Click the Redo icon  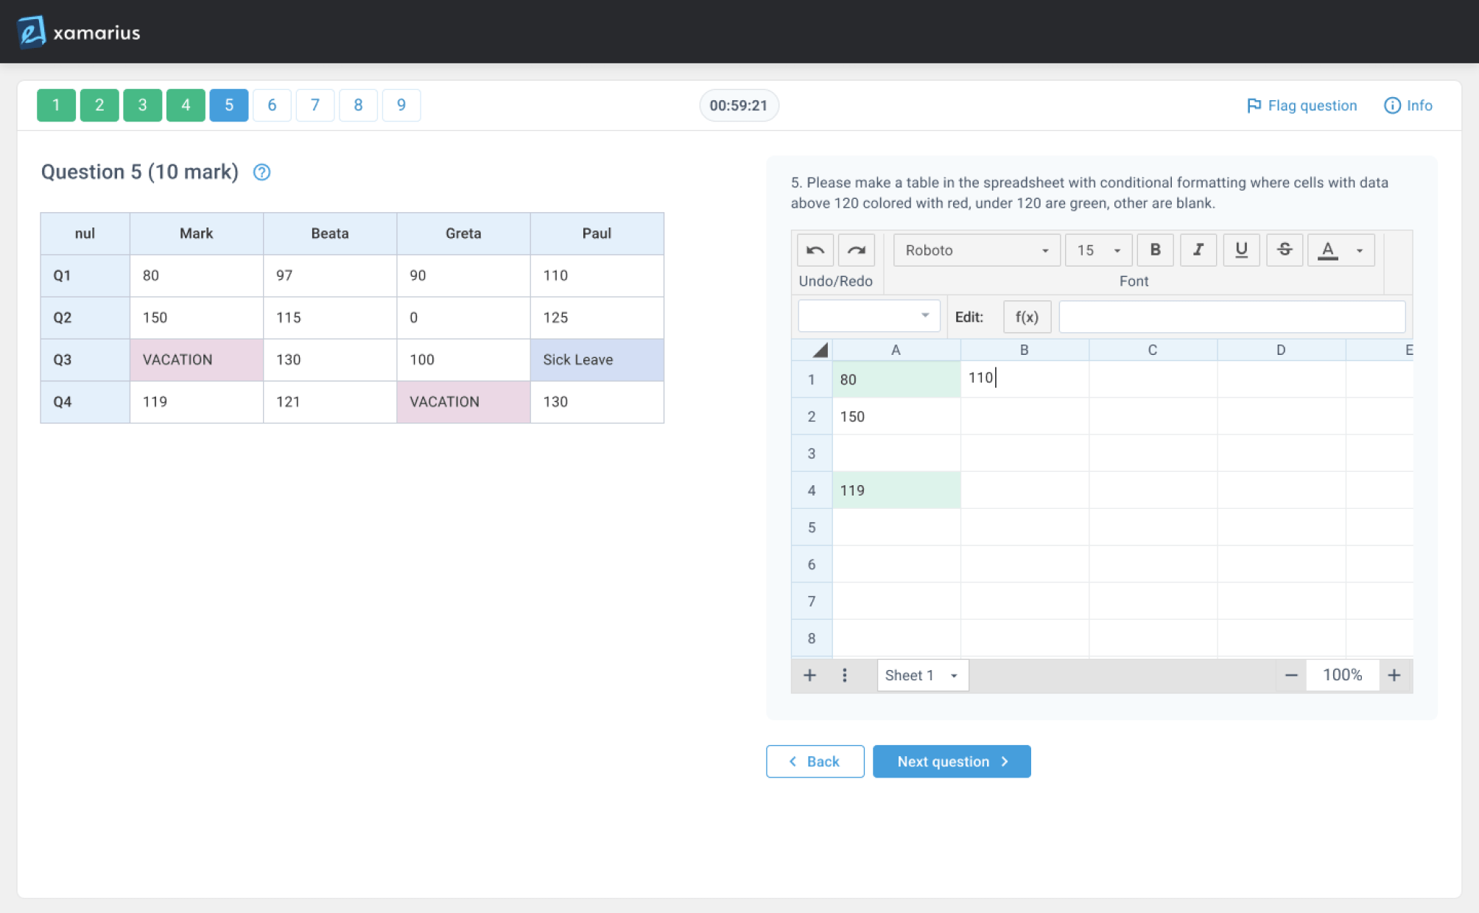[856, 250]
